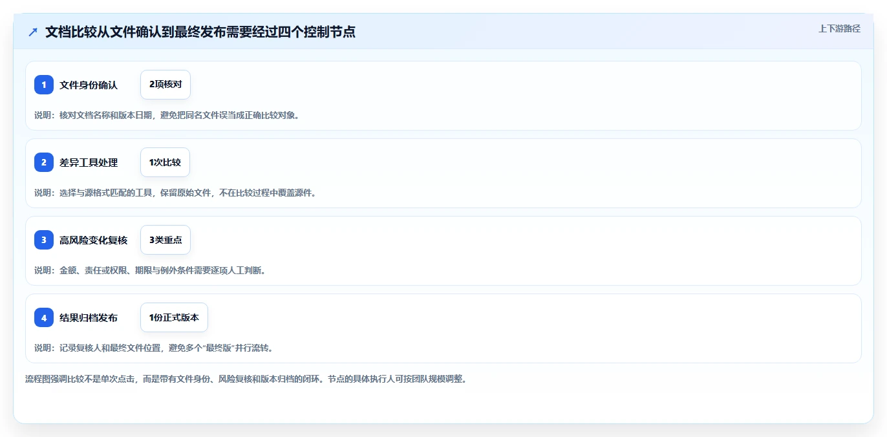Click the 高风险变化复核 step title

click(94, 240)
